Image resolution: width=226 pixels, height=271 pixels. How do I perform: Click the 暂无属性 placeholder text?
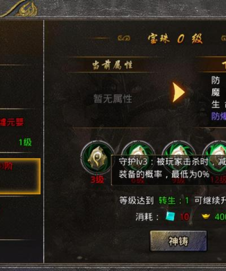(x=113, y=98)
